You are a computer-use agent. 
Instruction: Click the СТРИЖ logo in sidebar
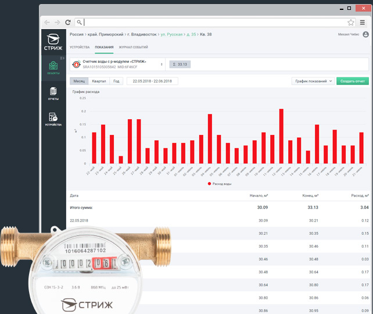point(53,42)
